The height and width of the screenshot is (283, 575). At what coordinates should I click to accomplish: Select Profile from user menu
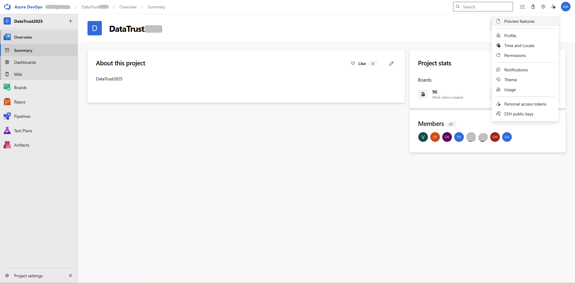pos(525,36)
